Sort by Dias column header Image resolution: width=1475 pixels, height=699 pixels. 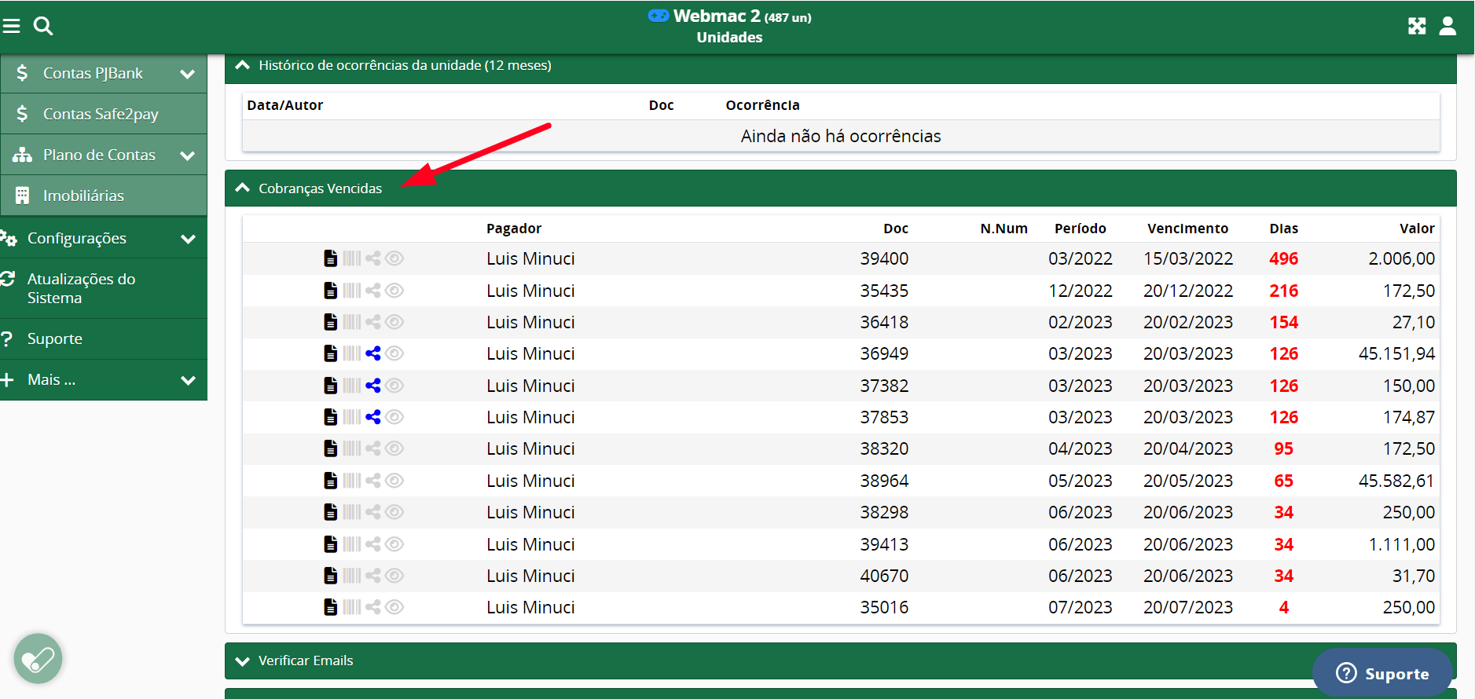[x=1283, y=229]
